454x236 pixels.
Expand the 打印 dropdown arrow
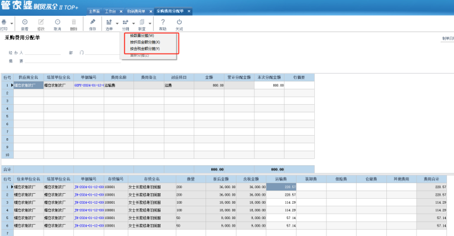tap(11, 23)
